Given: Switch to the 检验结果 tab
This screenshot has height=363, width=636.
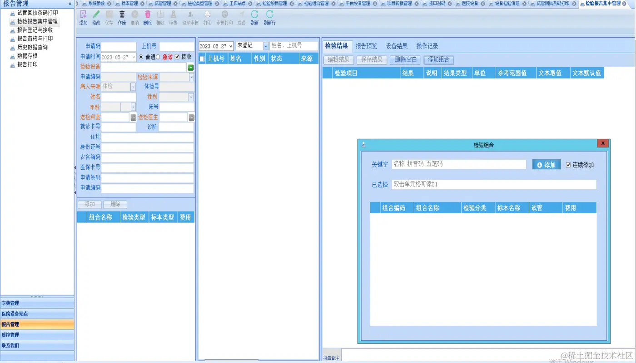Looking at the screenshot, I should click(337, 46).
